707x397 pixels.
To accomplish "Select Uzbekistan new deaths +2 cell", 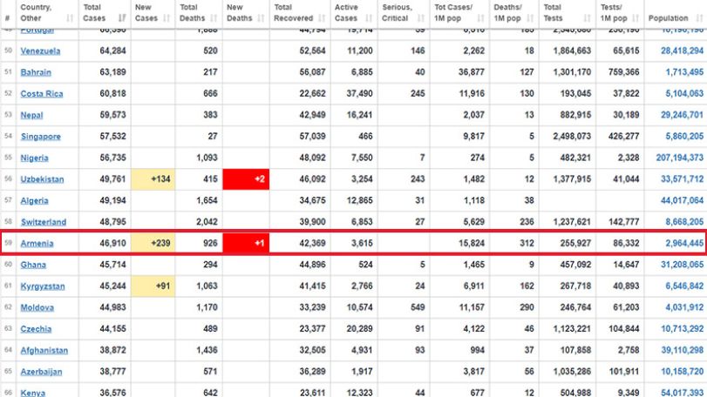I will click(246, 179).
